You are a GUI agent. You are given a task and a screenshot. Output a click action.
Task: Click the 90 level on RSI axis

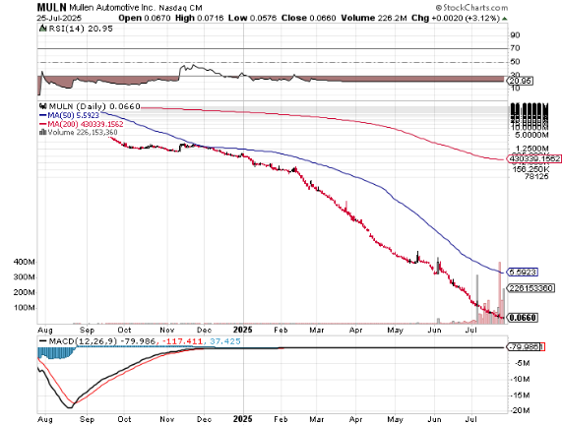click(515, 35)
